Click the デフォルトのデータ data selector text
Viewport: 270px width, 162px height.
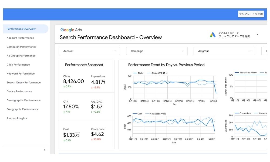tap(229, 33)
